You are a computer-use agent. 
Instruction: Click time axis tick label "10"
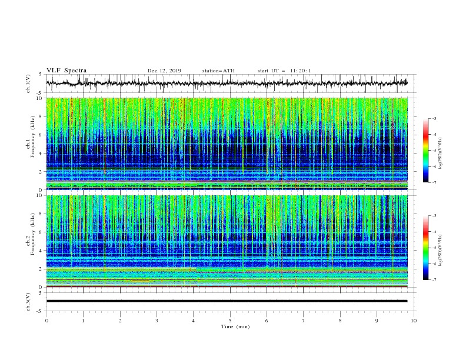(x=414, y=321)
